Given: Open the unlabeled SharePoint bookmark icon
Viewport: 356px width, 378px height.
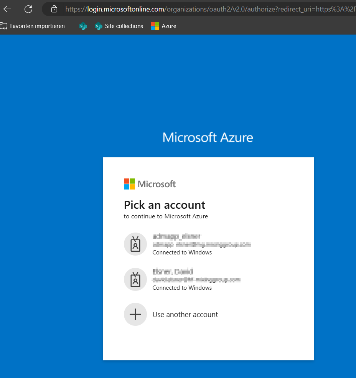Looking at the screenshot, I should (x=83, y=26).
